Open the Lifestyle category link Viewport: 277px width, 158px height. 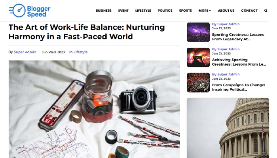[x=81, y=52]
